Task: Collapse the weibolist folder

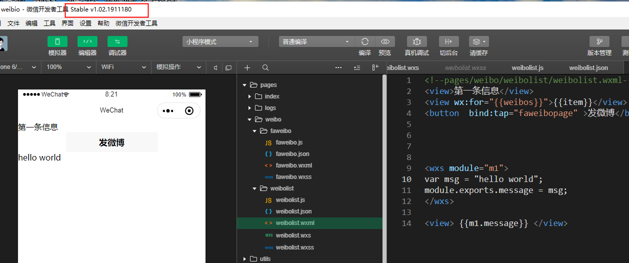Action: tap(255, 188)
